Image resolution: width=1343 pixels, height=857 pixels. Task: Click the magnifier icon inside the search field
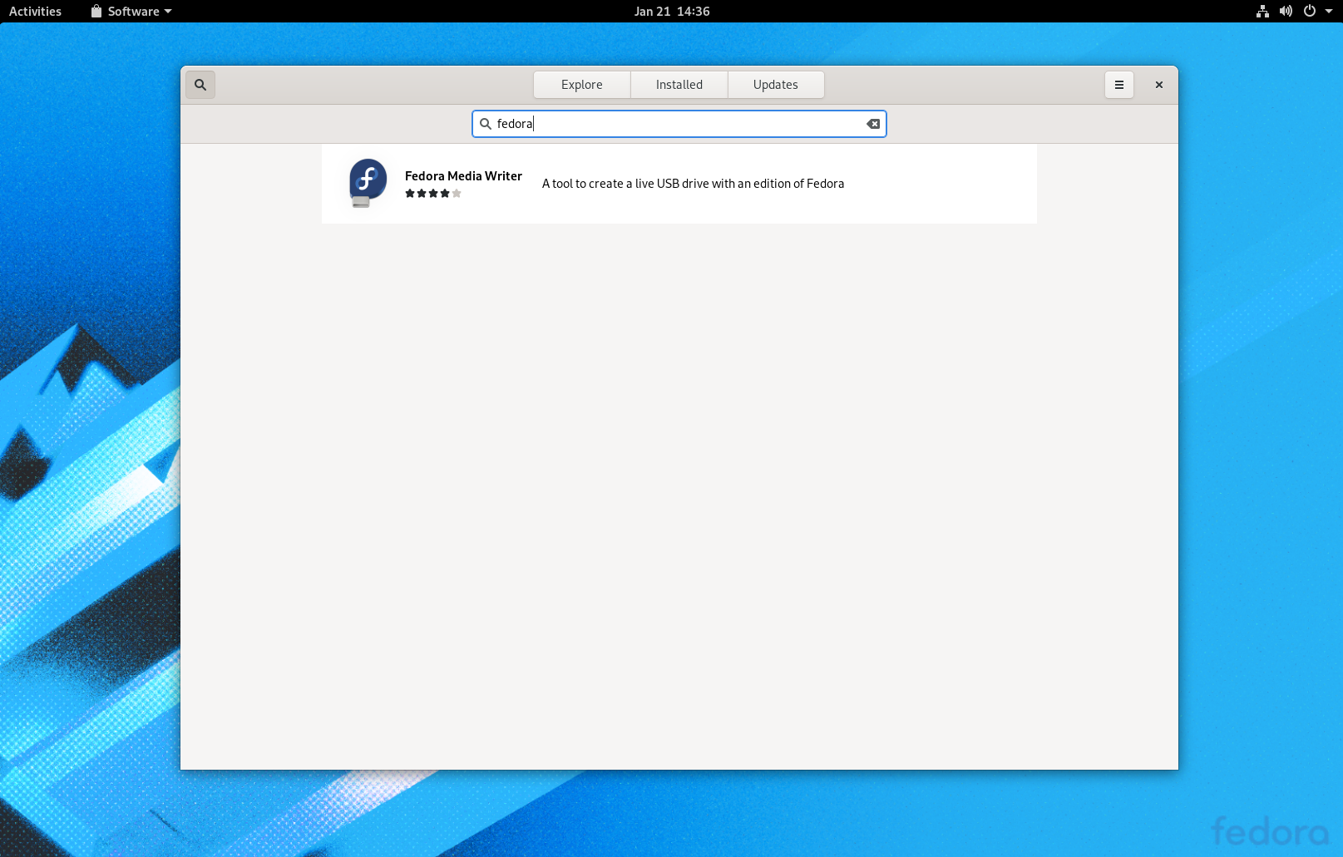pyautogui.click(x=486, y=124)
